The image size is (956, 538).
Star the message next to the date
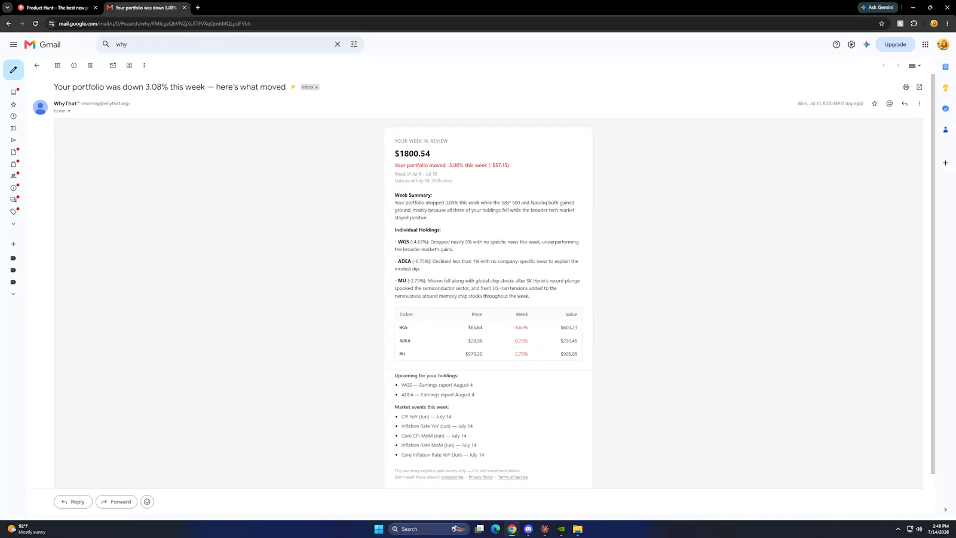click(874, 103)
